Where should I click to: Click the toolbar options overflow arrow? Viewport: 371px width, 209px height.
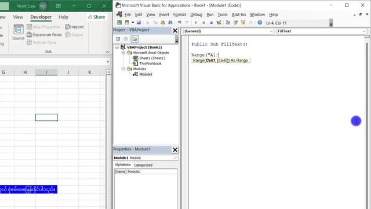click(331, 23)
